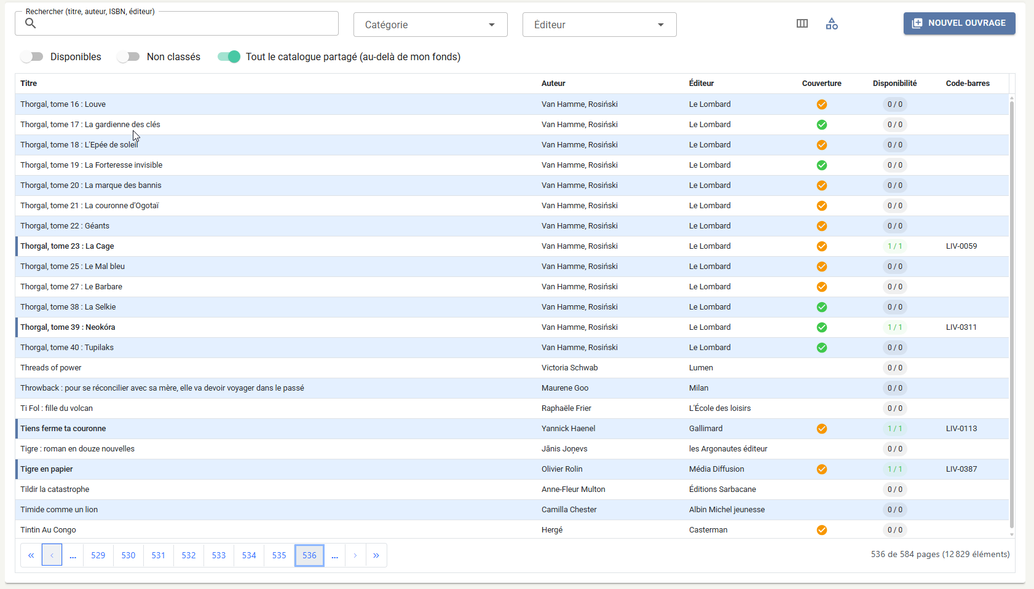Image resolution: width=1034 pixels, height=589 pixels.
Task: Go to previous page arrow
Action: pyautogui.click(x=52, y=555)
